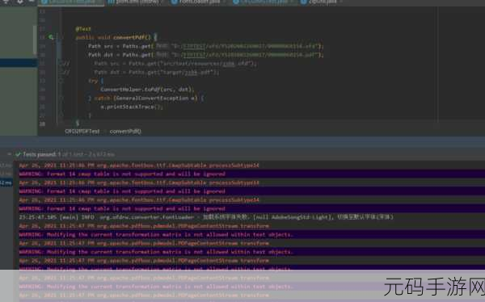The width and height of the screenshot is (485, 302).
Task: Fold the try block in the gutter
Action: click(61, 81)
